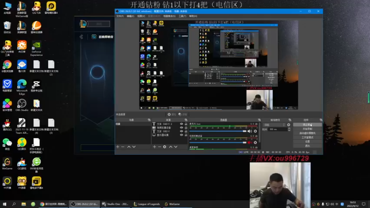
Task: Add a new source with the plus icon
Action: pos(154,147)
